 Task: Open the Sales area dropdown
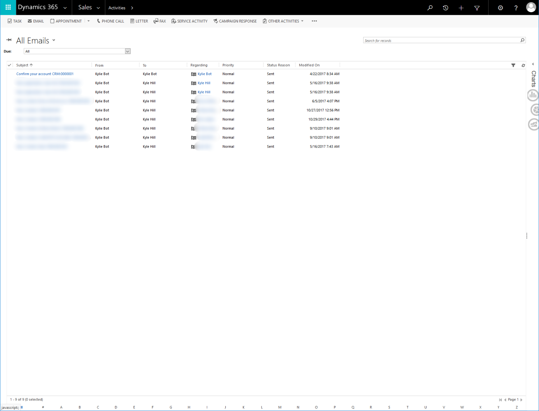coord(89,7)
